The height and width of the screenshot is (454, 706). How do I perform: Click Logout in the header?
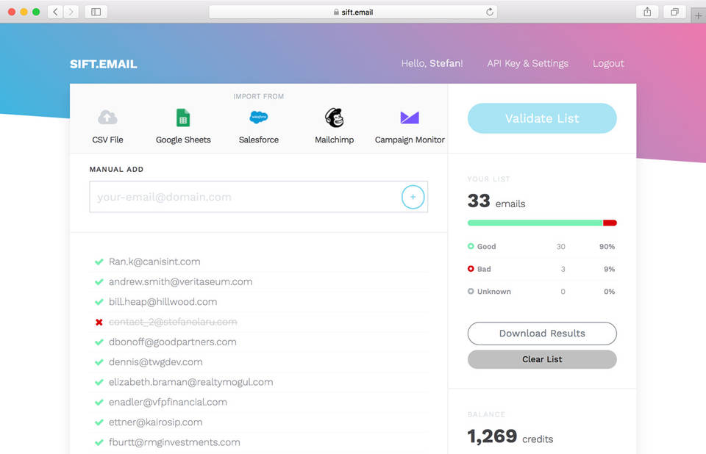tap(608, 63)
